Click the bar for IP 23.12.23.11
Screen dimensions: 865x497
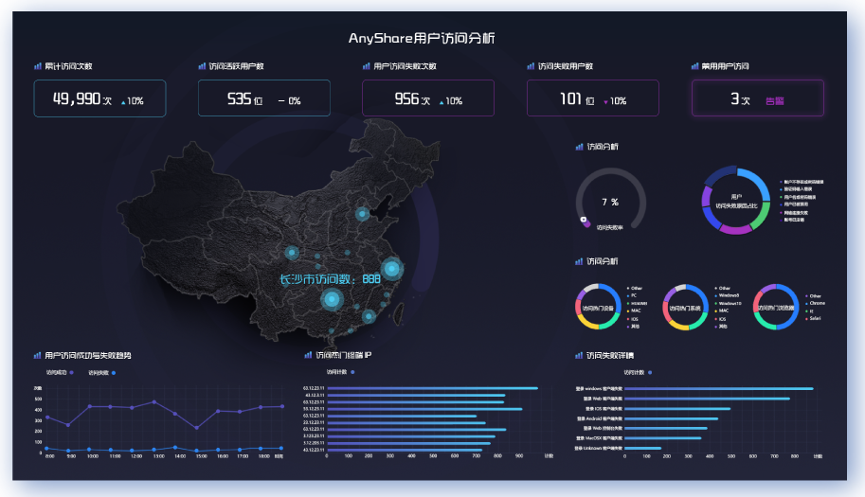coord(406,422)
